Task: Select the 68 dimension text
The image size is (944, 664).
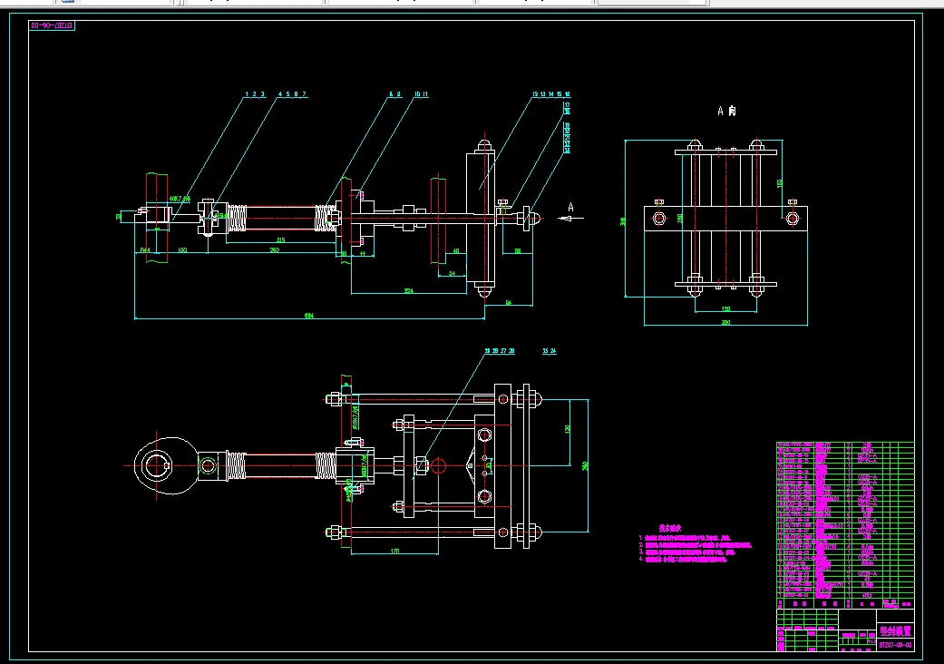Action: tap(518, 251)
